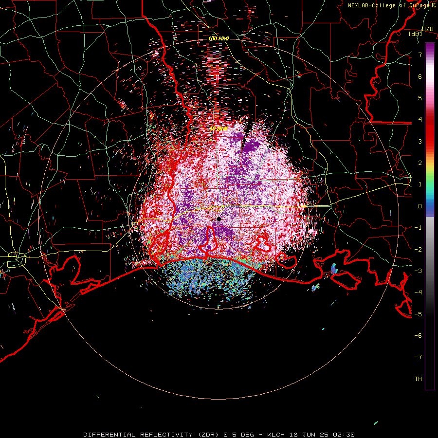Click the 3 tick label on color scale
438x438 pixels.
tap(420, 141)
